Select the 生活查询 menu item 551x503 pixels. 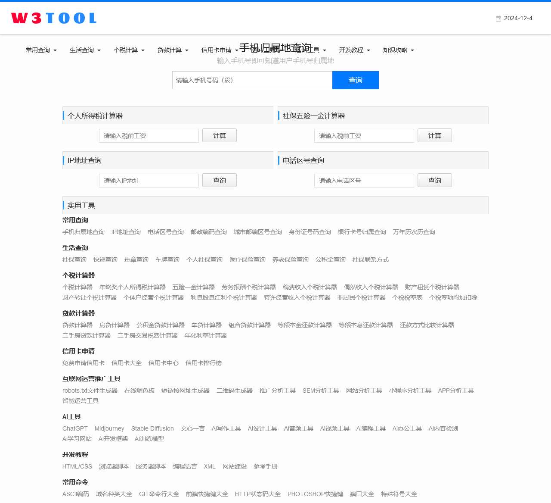(85, 50)
